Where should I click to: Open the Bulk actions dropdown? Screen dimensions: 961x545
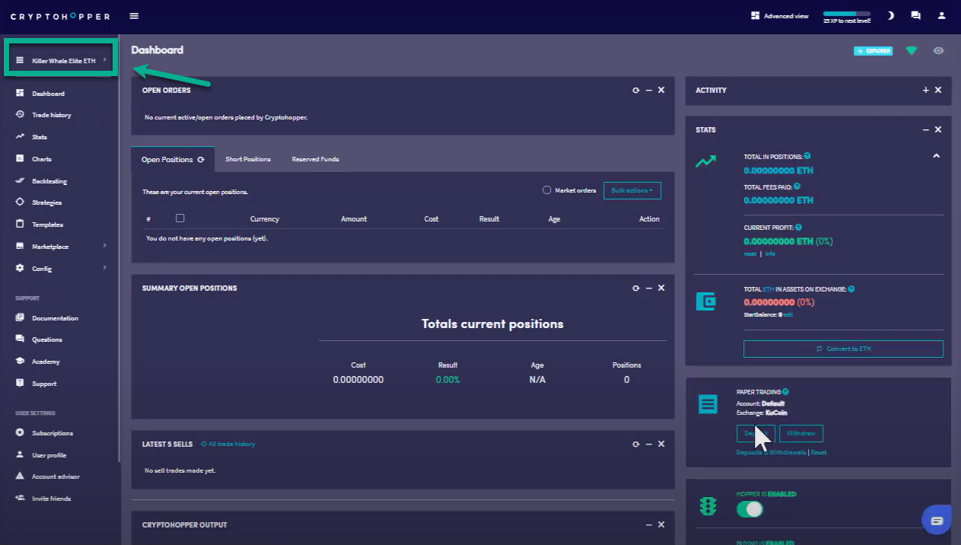coord(632,190)
